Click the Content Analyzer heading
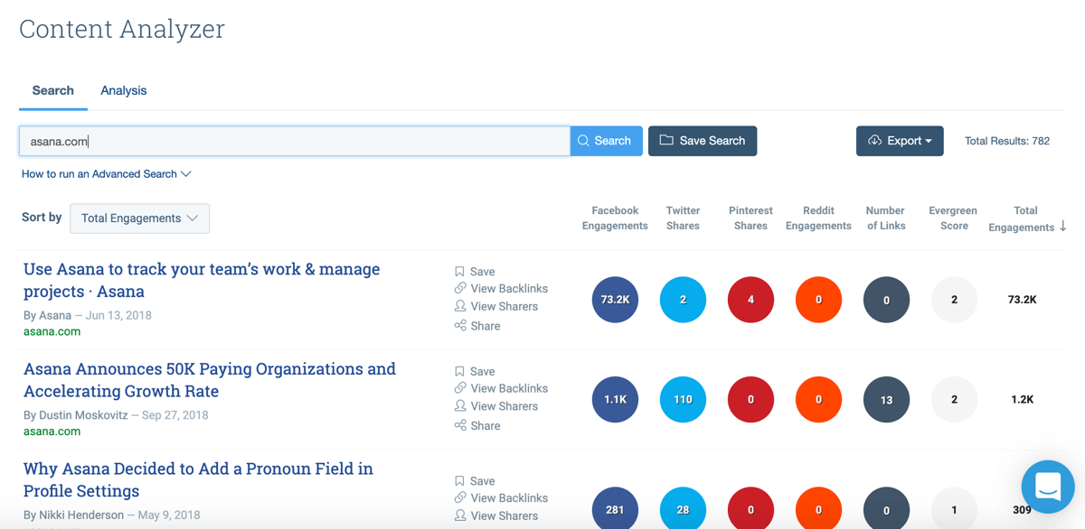 point(122,29)
